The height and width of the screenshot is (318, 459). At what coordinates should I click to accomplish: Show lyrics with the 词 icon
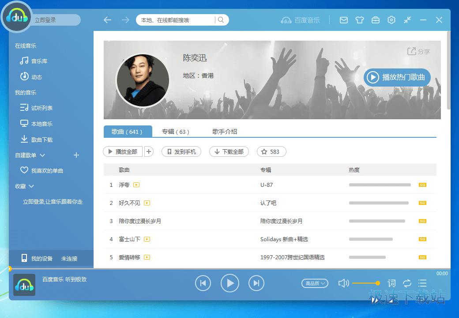point(391,283)
